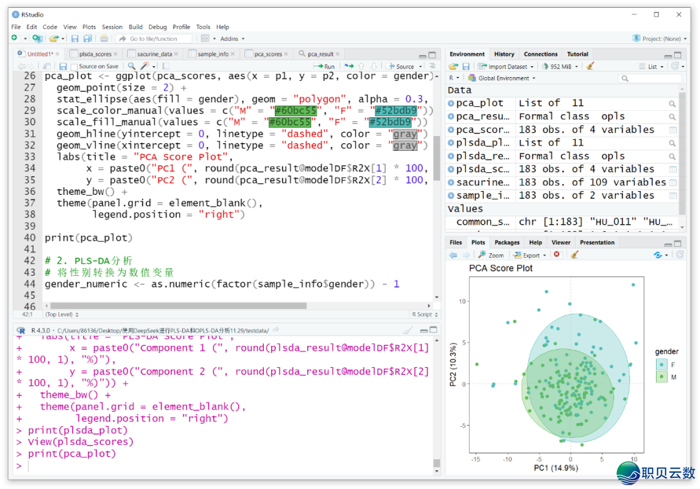Toggle the Source on Save checkbox
700x489 pixels.
coord(75,66)
